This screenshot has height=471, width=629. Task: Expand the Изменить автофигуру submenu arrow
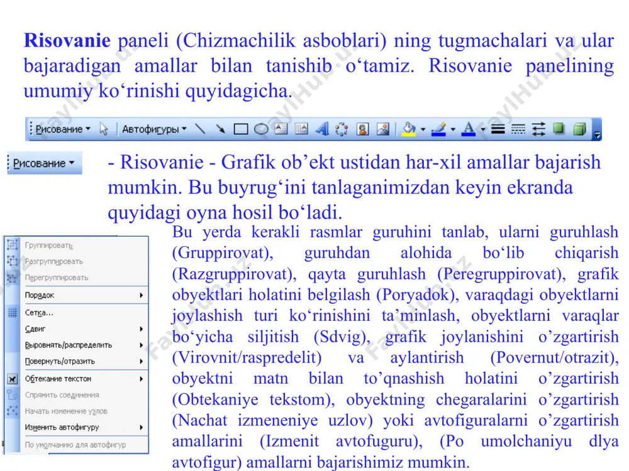tap(141, 427)
